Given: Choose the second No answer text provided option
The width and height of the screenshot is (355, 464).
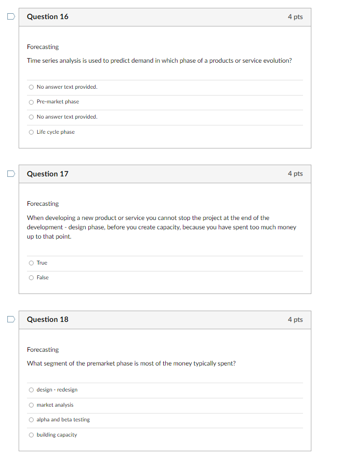Looking at the screenshot, I should point(31,117).
